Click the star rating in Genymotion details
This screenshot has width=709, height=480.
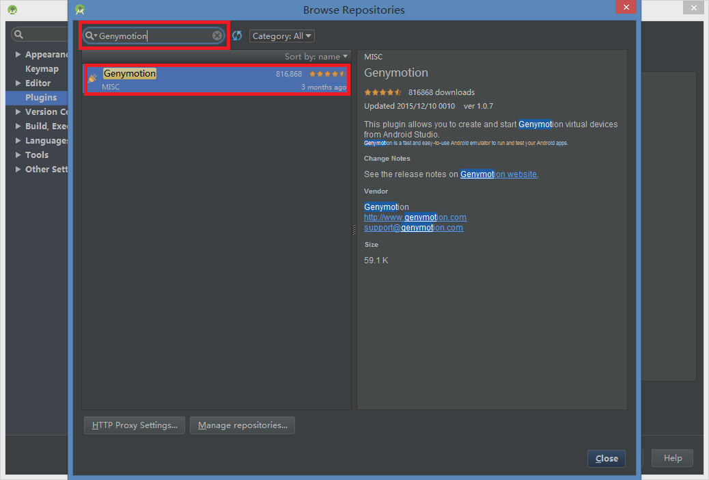pos(383,92)
